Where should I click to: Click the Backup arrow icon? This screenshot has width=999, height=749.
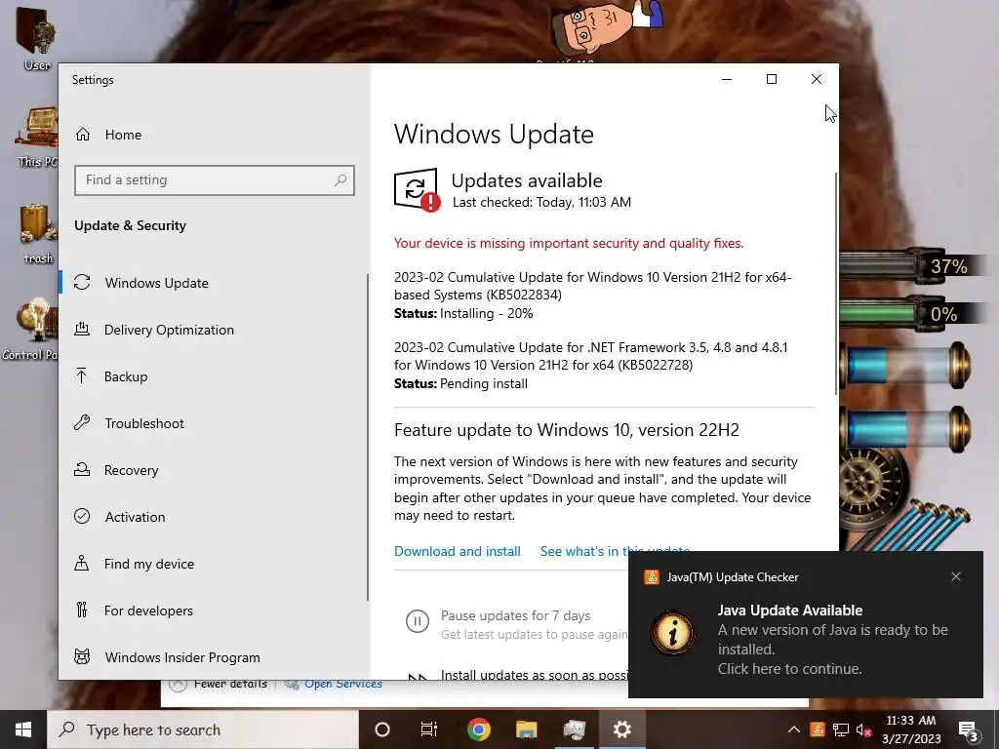click(x=82, y=375)
